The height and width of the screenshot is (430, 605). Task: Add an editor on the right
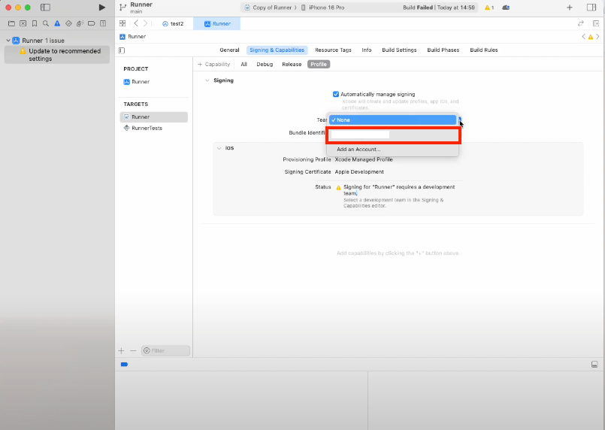(x=596, y=23)
